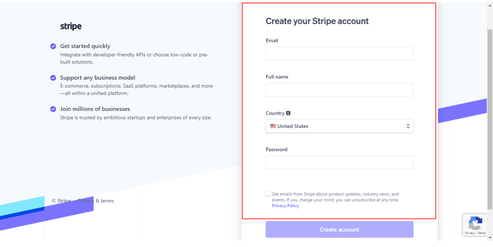
Task: Click the Stripe logo
Action: click(70, 26)
